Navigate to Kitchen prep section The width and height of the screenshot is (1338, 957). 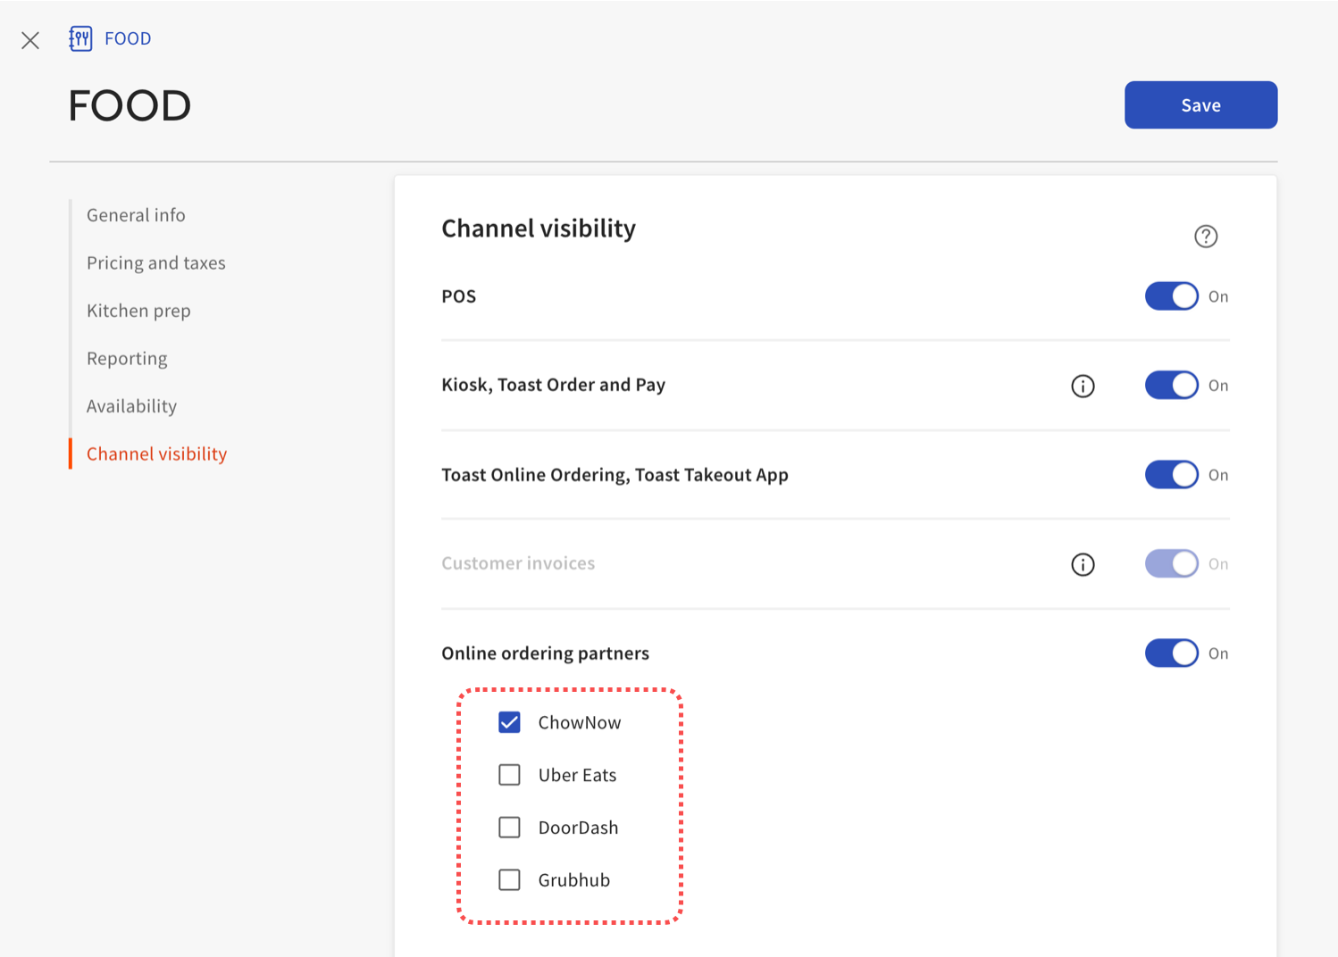point(138,311)
